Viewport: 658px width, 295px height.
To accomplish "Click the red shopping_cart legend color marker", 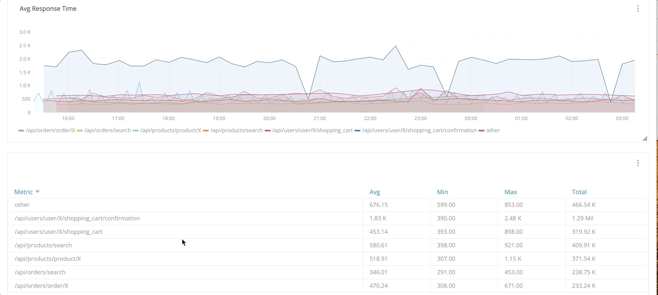I will (x=268, y=130).
